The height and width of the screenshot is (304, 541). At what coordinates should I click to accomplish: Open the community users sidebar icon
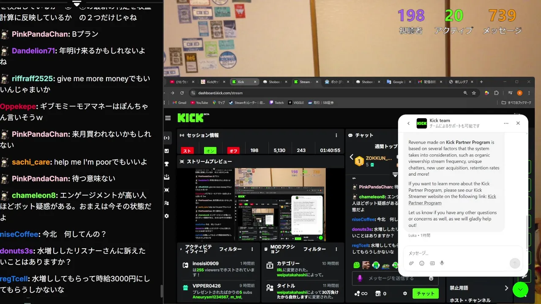(x=167, y=203)
